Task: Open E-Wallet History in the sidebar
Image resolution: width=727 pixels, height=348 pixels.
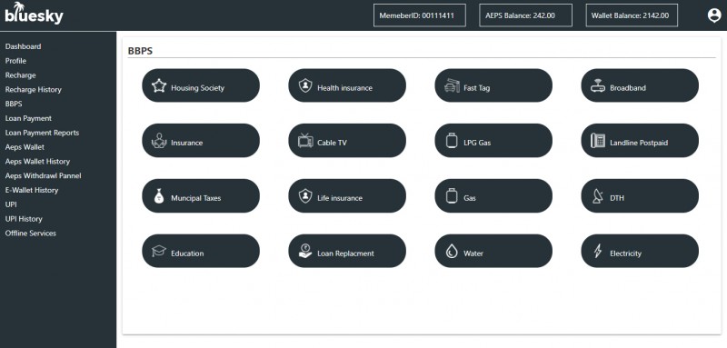Action: [x=32, y=190]
